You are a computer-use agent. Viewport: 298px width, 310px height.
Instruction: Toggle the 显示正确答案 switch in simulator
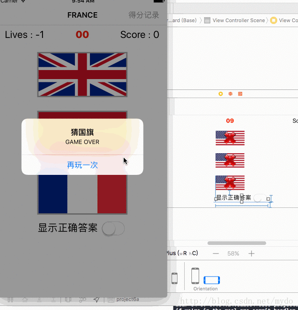(x=113, y=228)
